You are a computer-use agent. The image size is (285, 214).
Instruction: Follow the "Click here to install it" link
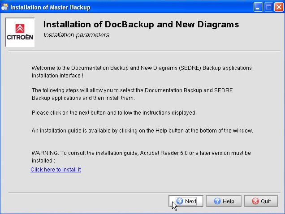(x=56, y=170)
